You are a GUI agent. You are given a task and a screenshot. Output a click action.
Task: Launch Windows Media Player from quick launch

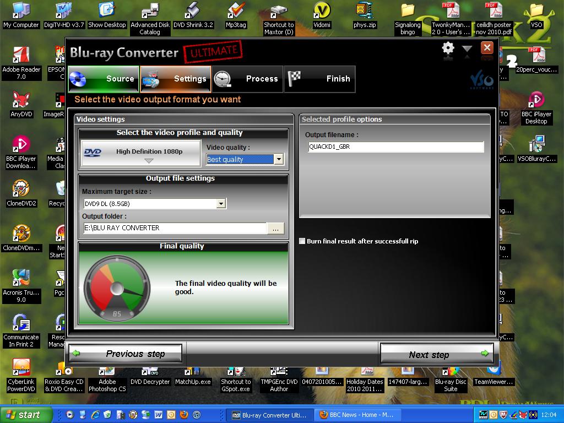pos(70,415)
